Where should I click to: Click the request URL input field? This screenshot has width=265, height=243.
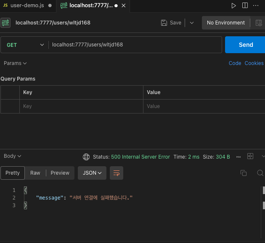pyautogui.click(x=135, y=45)
